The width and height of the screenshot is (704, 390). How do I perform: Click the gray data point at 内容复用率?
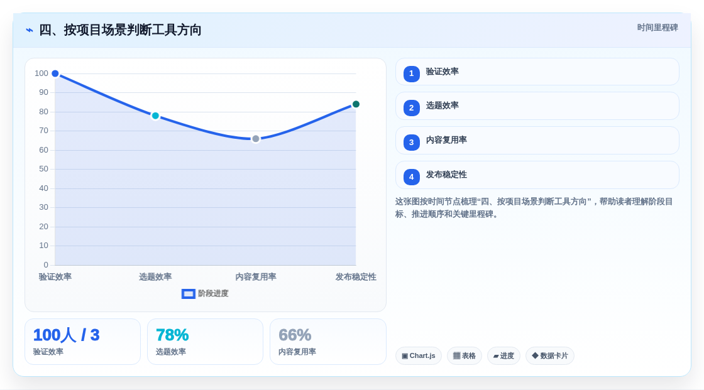pyautogui.click(x=256, y=139)
